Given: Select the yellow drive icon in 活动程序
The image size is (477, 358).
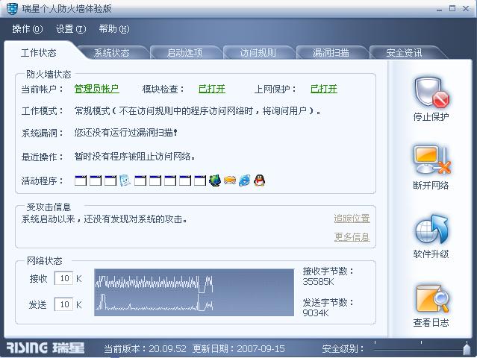Looking at the screenshot, I should point(230,180).
